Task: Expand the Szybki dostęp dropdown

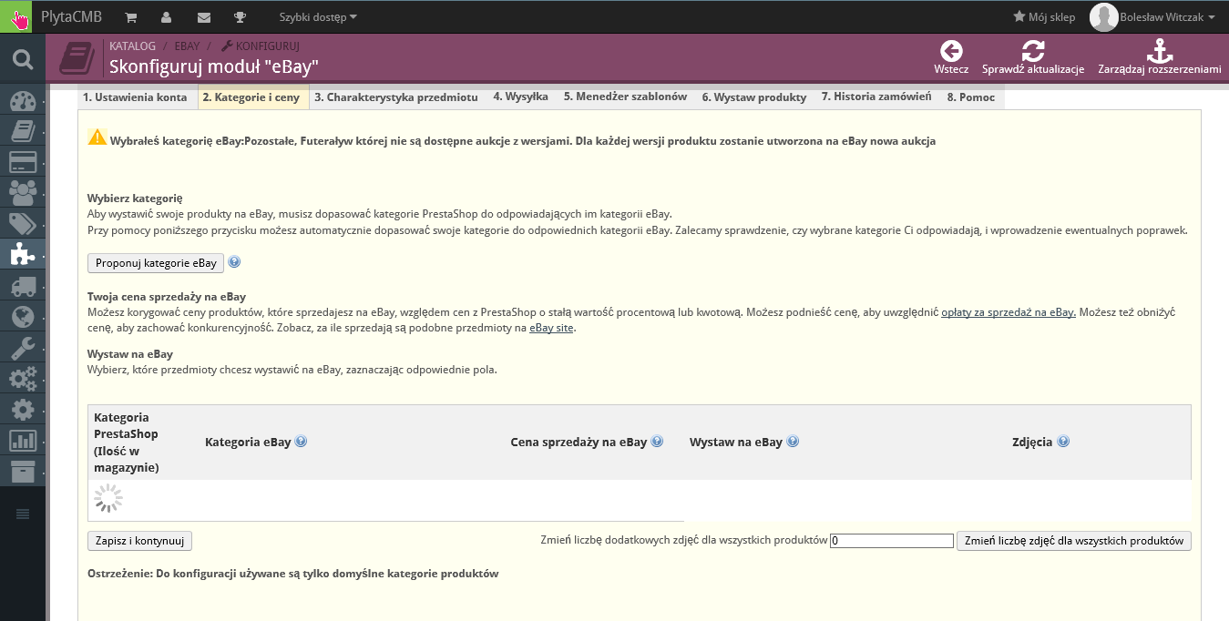Action: point(318,17)
